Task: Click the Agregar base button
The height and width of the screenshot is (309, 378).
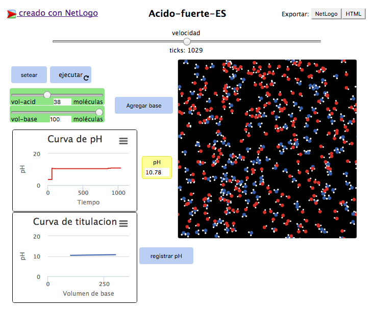Action: (143, 106)
